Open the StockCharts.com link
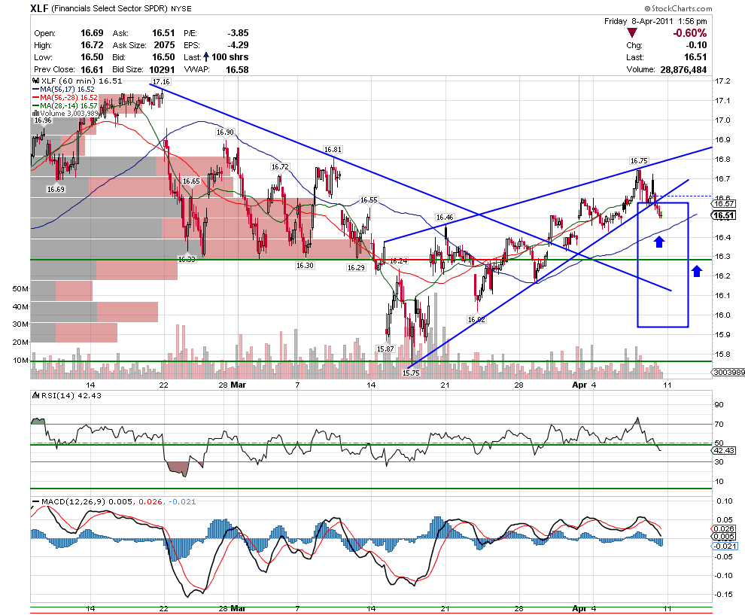This screenshot has width=745, height=615. (x=682, y=8)
